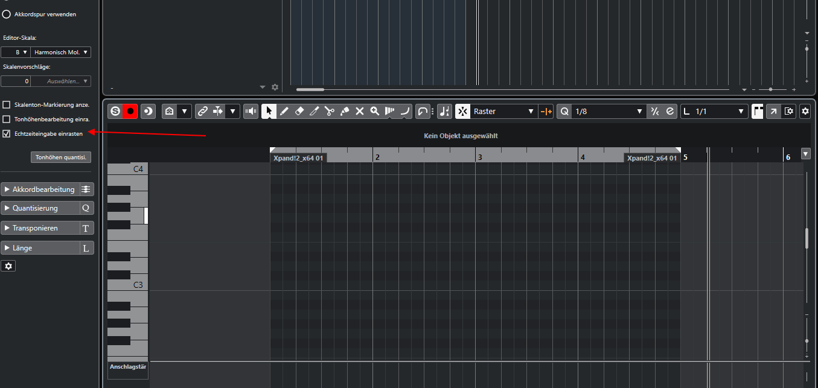
Task: Pick the Split scissors tool
Action: coord(329,111)
